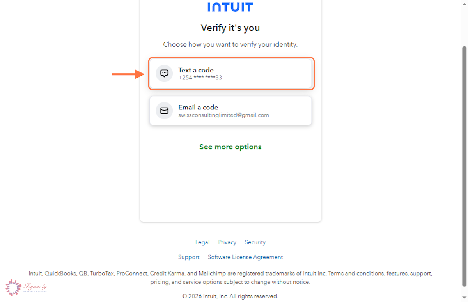Click the 2026 Intuit copyright notice
Screen dimensions: 468x302
230,296
